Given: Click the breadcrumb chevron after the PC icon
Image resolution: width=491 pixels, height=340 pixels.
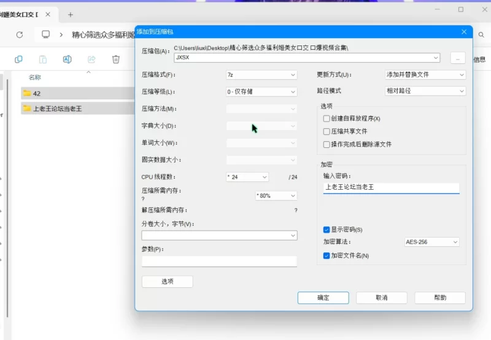Looking at the screenshot, I should click(x=61, y=35).
